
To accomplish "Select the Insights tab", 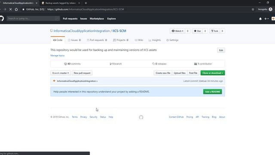I will 155,40.
